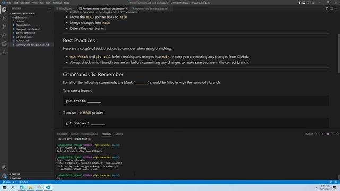Open notifications bell in status bar
This screenshot has height=191, width=340.
336,182
